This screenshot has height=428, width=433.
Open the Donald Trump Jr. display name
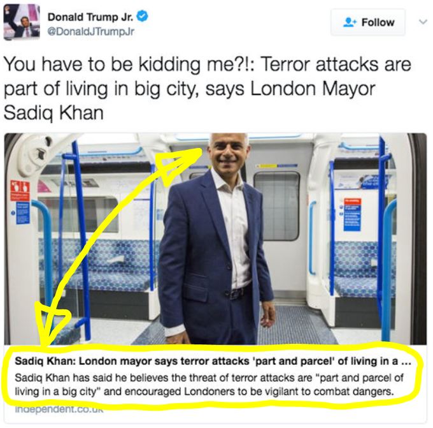tap(90, 17)
